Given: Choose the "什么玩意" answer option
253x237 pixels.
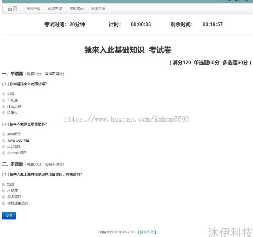Looking at the screenshot, I should click(x=4, y=106).
